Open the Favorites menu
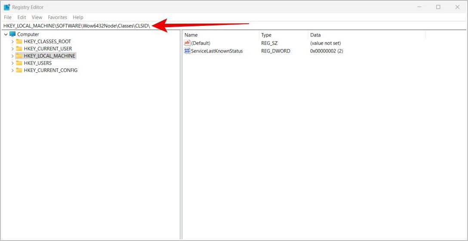Image resolution: width=468 pixels, height=241 pixels. 58,17
